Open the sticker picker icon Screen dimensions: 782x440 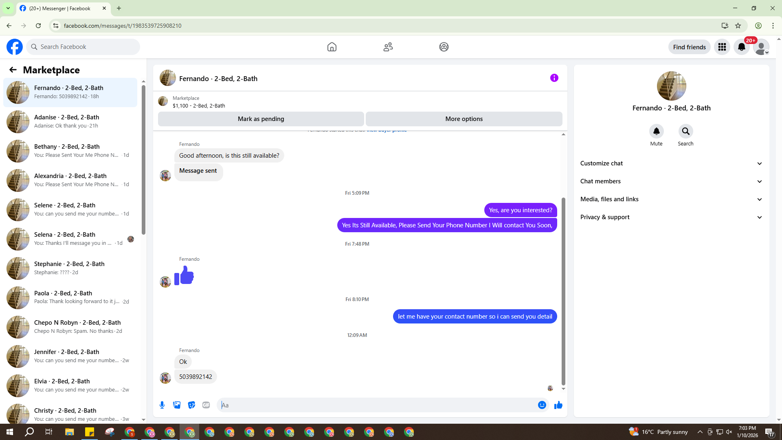point(191,405)
